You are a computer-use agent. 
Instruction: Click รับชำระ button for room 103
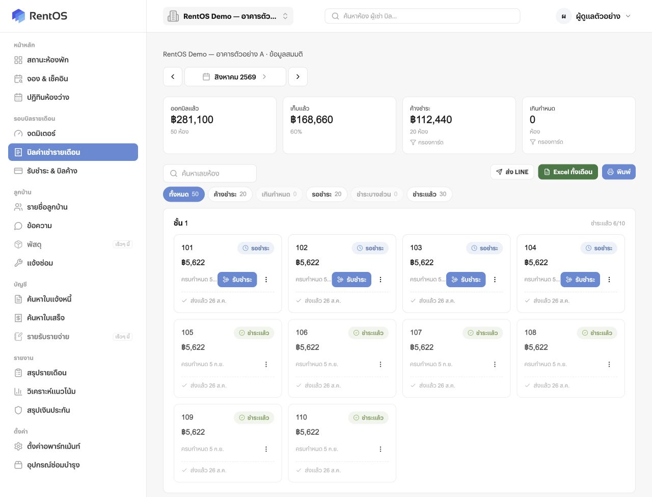click(x=466, y=280)
